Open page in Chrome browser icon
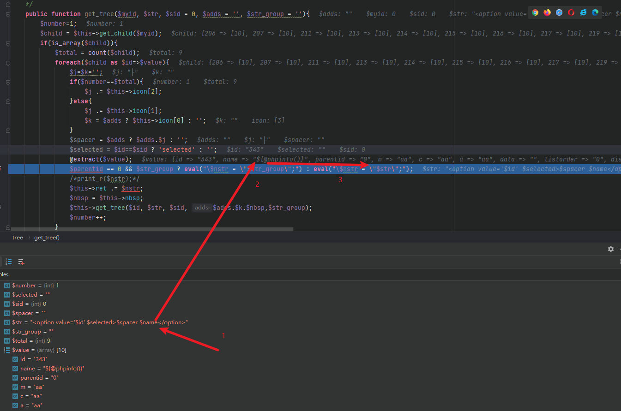The width and height of the screenshot is (621, 411). point(535,12)
